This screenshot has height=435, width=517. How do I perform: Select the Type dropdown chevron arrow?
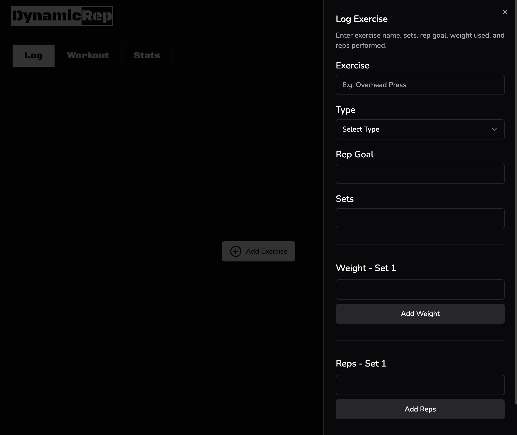(x=494, y=129)
